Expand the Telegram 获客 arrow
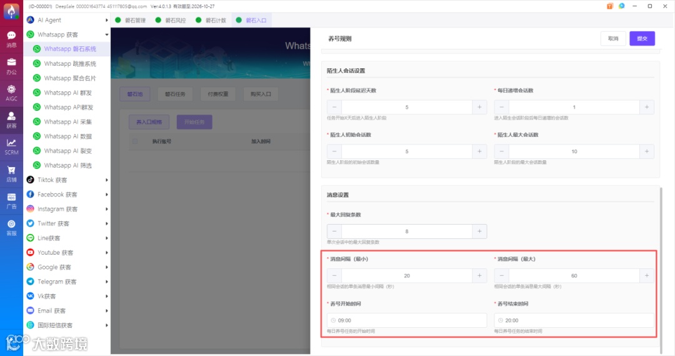The image size is (675, 356). pos(106,282)
